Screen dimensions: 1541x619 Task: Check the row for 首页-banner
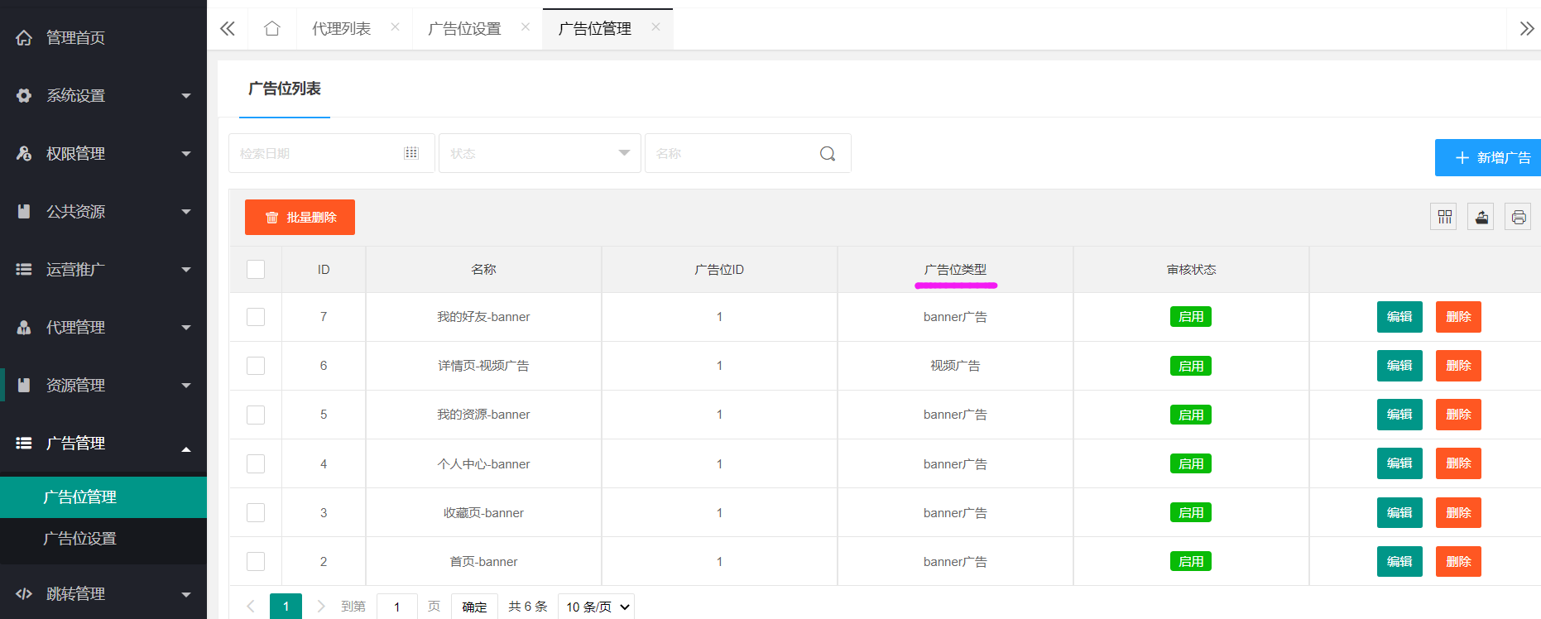[x=256, y=561]
